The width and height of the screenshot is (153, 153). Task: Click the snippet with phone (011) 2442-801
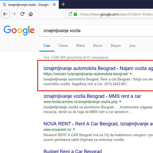click(98, 81)
